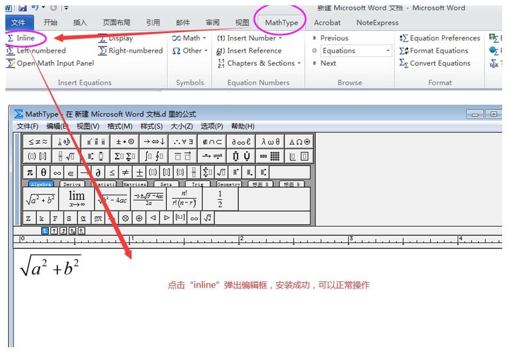Insert square root of 2 symbol
This screenshot has height=359, width=523.
(207, 218)
